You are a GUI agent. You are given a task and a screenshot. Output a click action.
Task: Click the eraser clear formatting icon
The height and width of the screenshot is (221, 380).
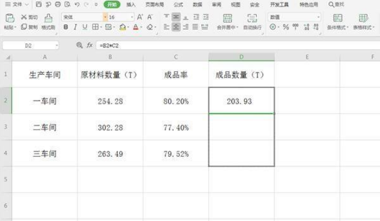(x=150, y=27)
